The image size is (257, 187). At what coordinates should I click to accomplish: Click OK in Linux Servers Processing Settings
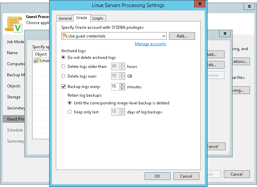tap(158, 176)
